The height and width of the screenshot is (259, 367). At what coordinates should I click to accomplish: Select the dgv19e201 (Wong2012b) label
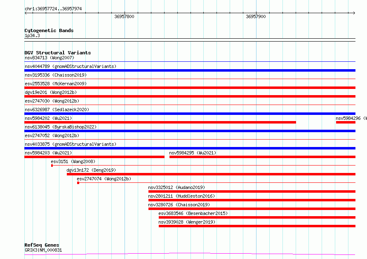51,92
